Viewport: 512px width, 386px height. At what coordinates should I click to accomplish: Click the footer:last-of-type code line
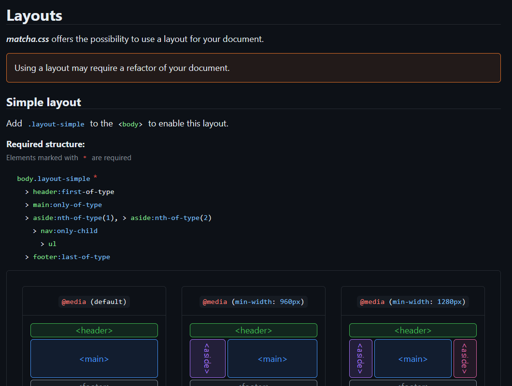pos(71,257)
